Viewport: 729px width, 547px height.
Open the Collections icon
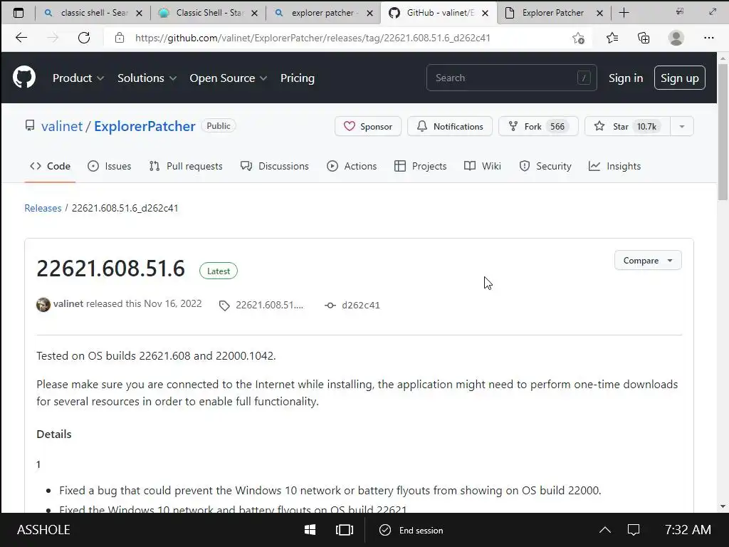tap(644, 38)
